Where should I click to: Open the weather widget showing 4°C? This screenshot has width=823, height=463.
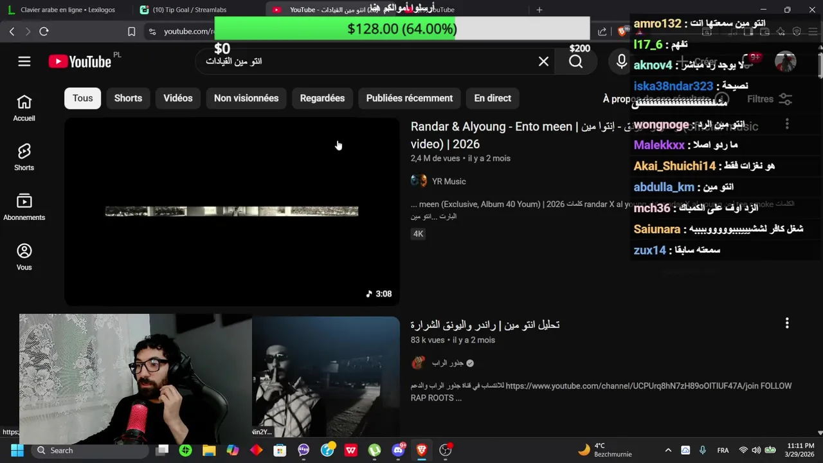[604, 450]
